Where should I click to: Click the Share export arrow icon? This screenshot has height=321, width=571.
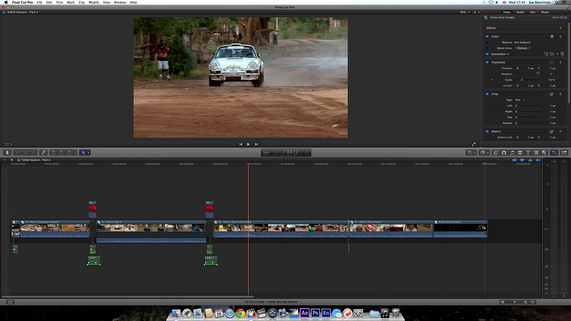pyautogui.click(x=564, y=153)
